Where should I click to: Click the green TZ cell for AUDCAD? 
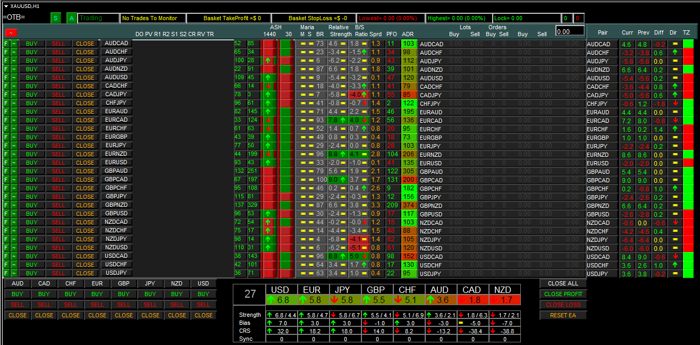pyautogui.click(x=688, y=44)
